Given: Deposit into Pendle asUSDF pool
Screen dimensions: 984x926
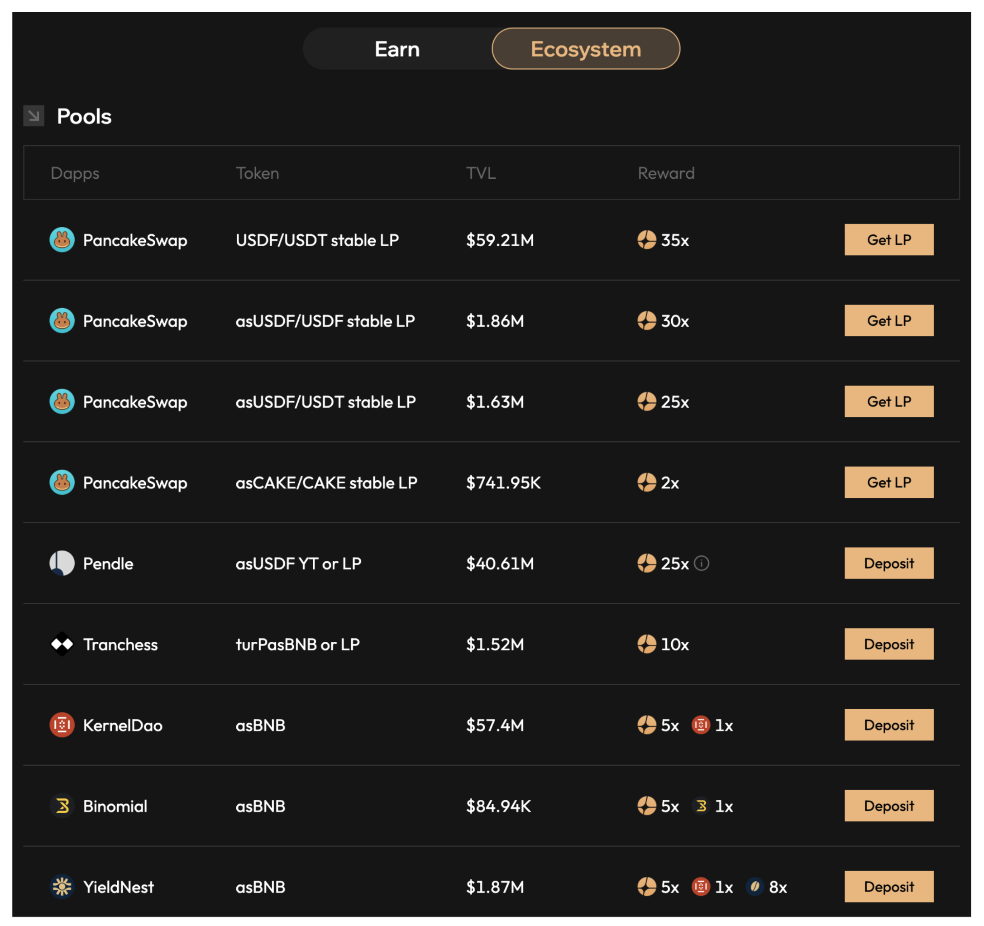Looking at the screenshot, I should tap(889, 563).
